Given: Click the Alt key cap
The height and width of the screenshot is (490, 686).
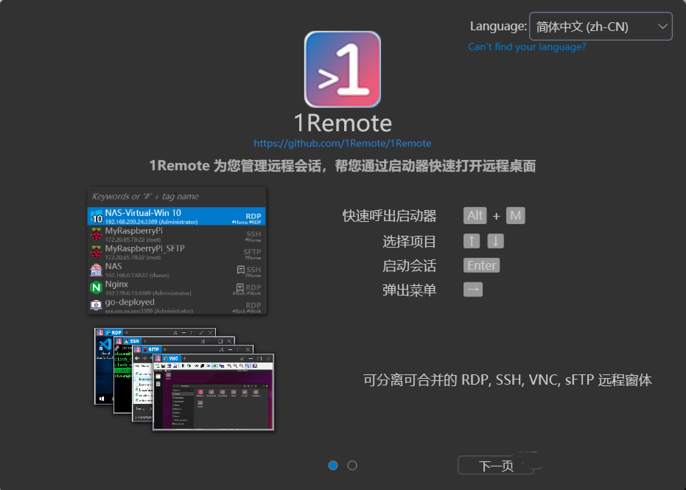Looking at the screenshot, I should point(475,215).
